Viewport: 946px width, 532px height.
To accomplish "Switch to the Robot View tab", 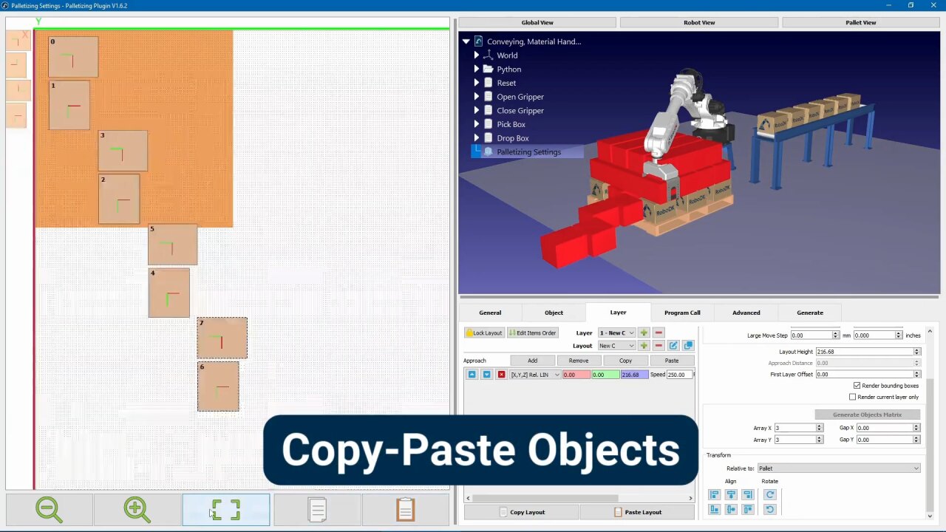I will pyautogui.click(x=698, y=22).
